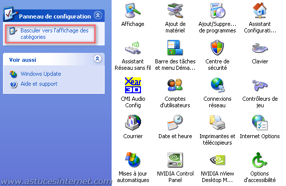Select the 'Courrier' label text
This screenshot has width=286, height=186.
click(x=133, y=136)
